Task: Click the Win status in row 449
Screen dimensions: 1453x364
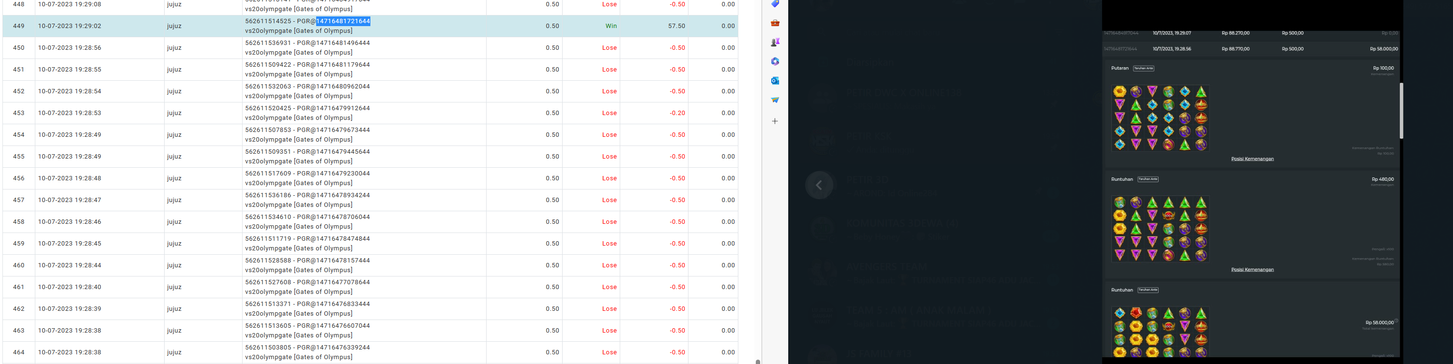Action: [611, 26]
